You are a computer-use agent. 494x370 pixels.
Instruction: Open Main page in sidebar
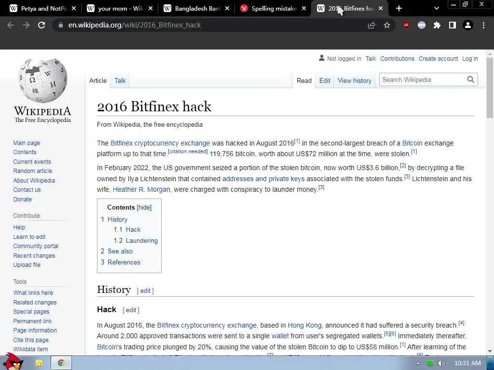pos(27,143)
